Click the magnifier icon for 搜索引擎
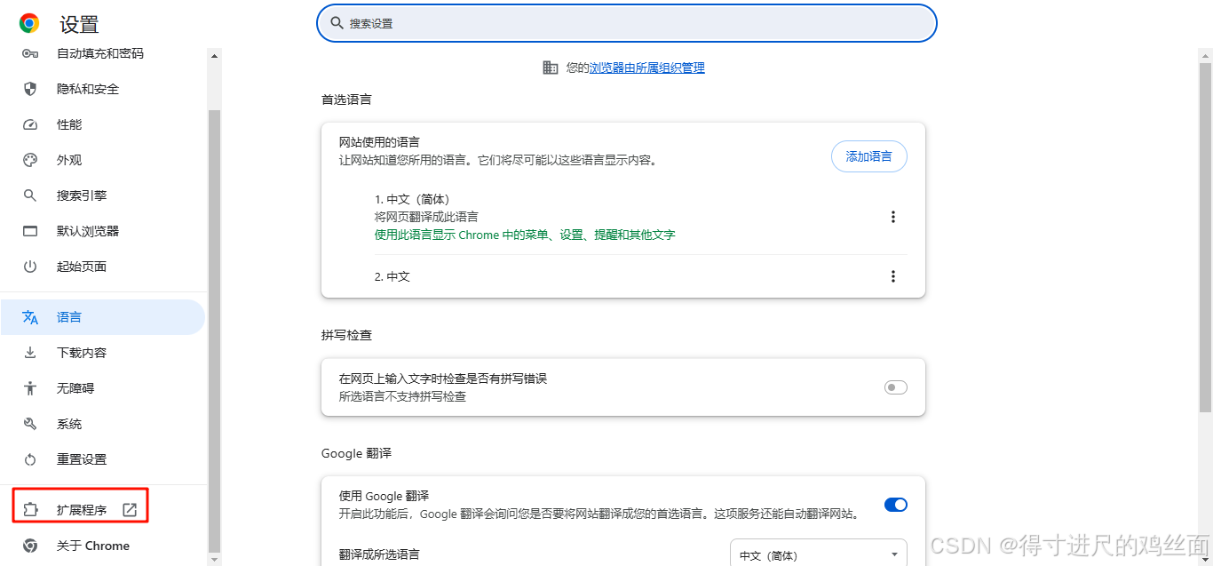Viewport: 1213px width, 566px height. [30, 195]
